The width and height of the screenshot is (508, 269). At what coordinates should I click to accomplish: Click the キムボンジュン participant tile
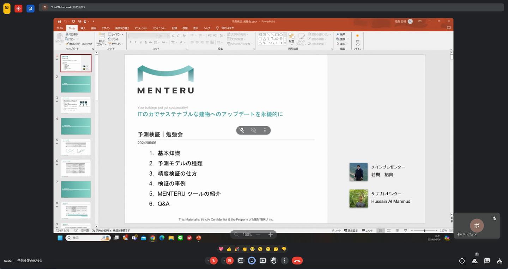pos(477,226)
